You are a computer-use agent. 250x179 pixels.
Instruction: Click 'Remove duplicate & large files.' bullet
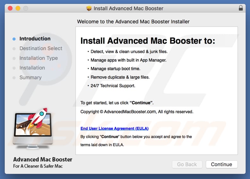click(x=120, y=77)
